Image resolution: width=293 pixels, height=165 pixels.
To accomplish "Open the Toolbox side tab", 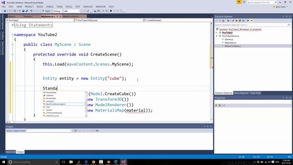I will click(x=3, y=36).
